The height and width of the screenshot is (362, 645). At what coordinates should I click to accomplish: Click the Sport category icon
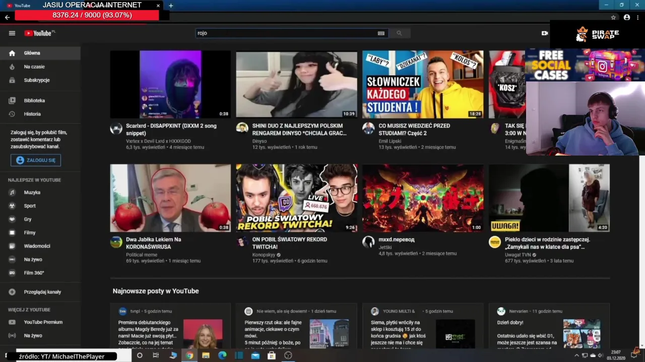pyautogui.click(x=12, y=206)
